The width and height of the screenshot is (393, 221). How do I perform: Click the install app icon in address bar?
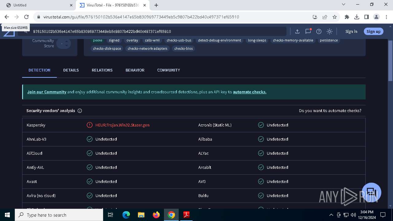315,17
